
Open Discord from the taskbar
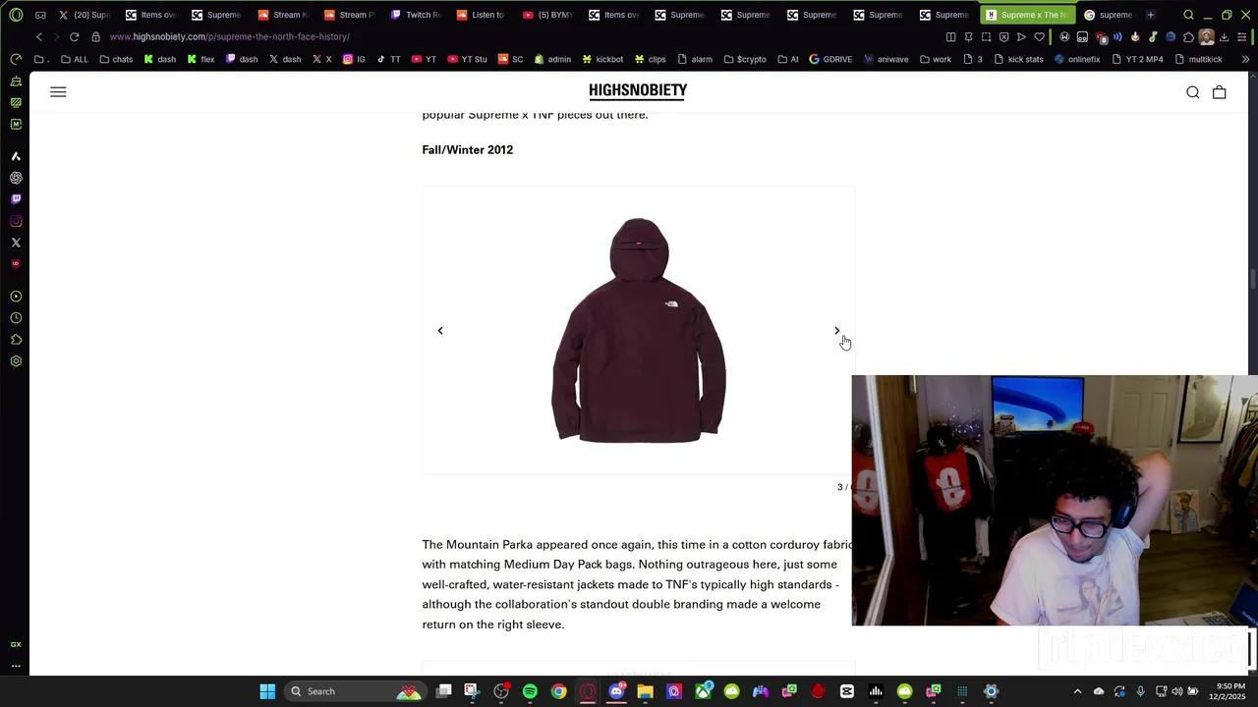click(x=616, y=691)
